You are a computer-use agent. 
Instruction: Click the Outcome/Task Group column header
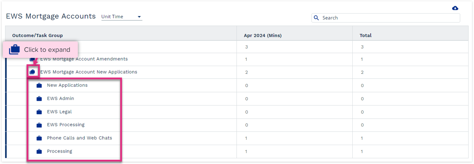click(37, 35)
